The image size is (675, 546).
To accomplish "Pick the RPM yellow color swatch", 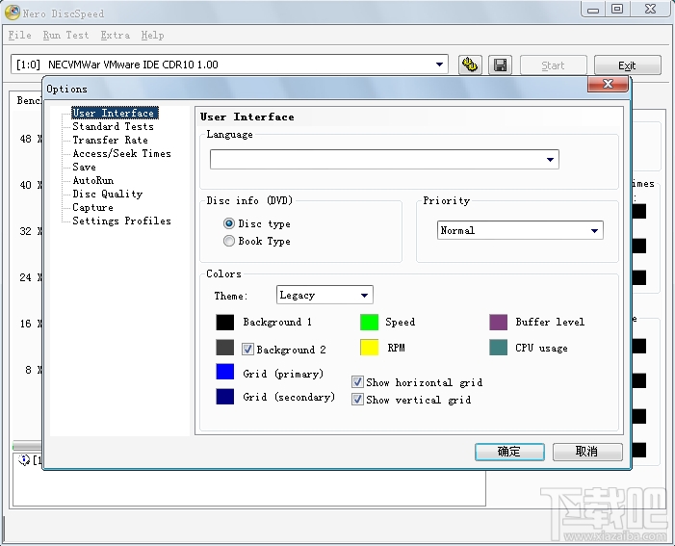I will [369, 347].
